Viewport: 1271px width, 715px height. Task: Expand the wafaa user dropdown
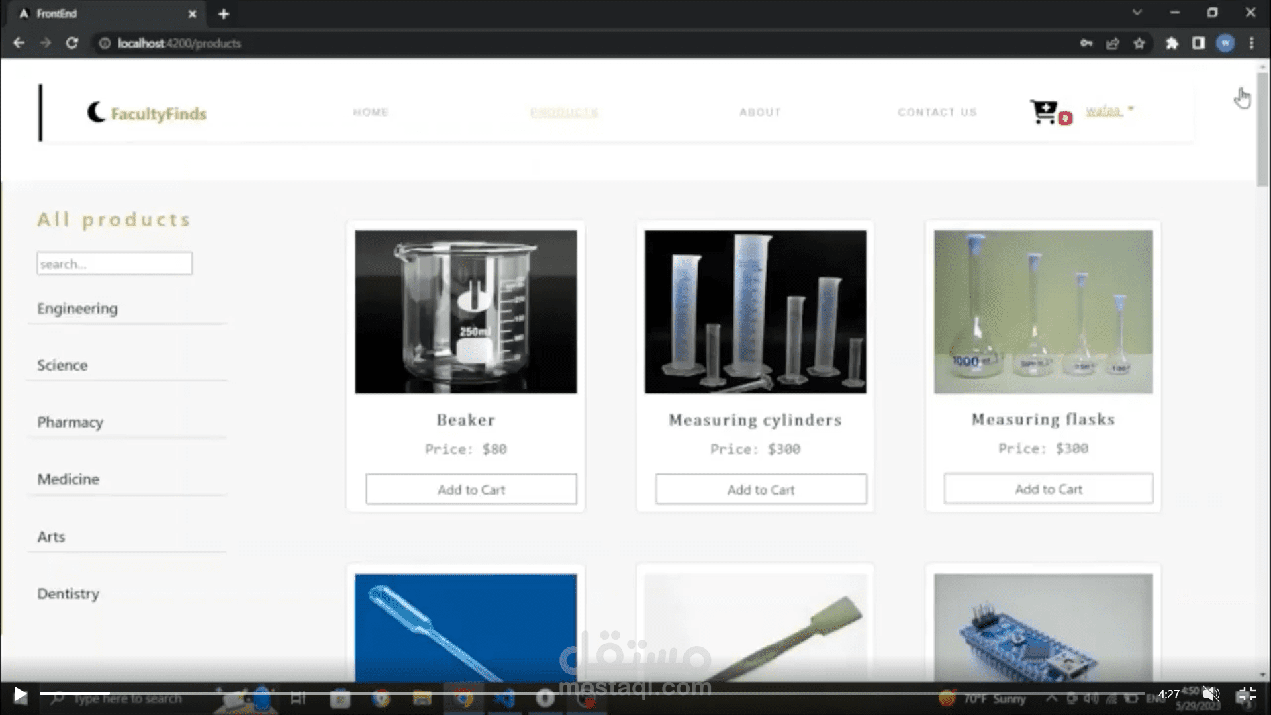click(x=1109, y=111)
